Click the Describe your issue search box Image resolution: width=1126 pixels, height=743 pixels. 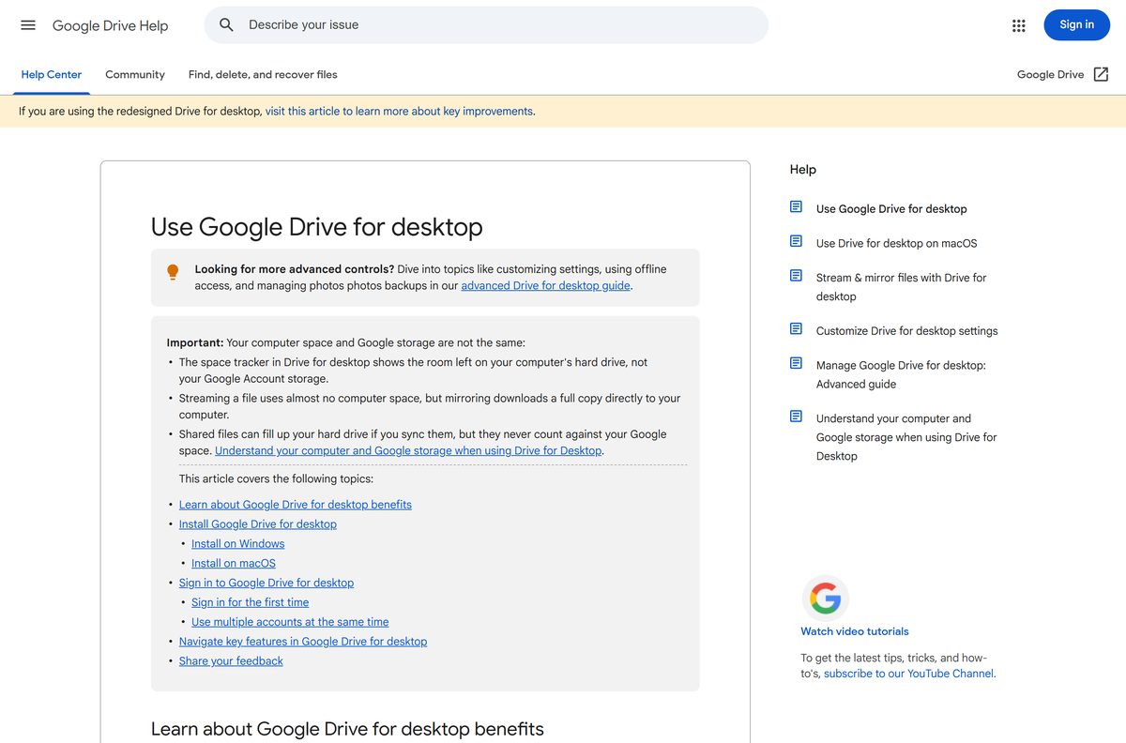coord(486,25)
